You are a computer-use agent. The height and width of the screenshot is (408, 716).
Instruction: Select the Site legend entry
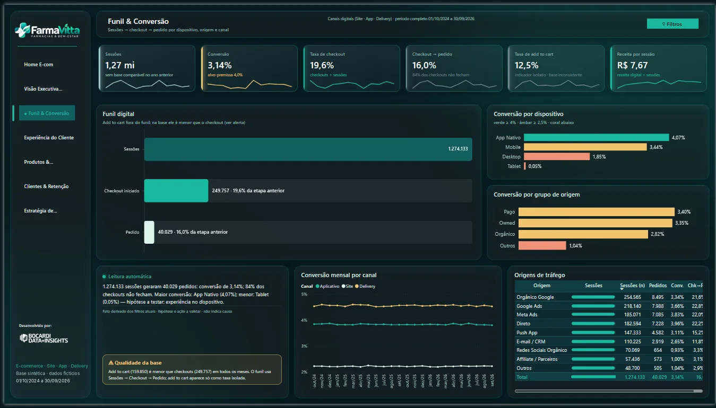(x=348, y=286)
